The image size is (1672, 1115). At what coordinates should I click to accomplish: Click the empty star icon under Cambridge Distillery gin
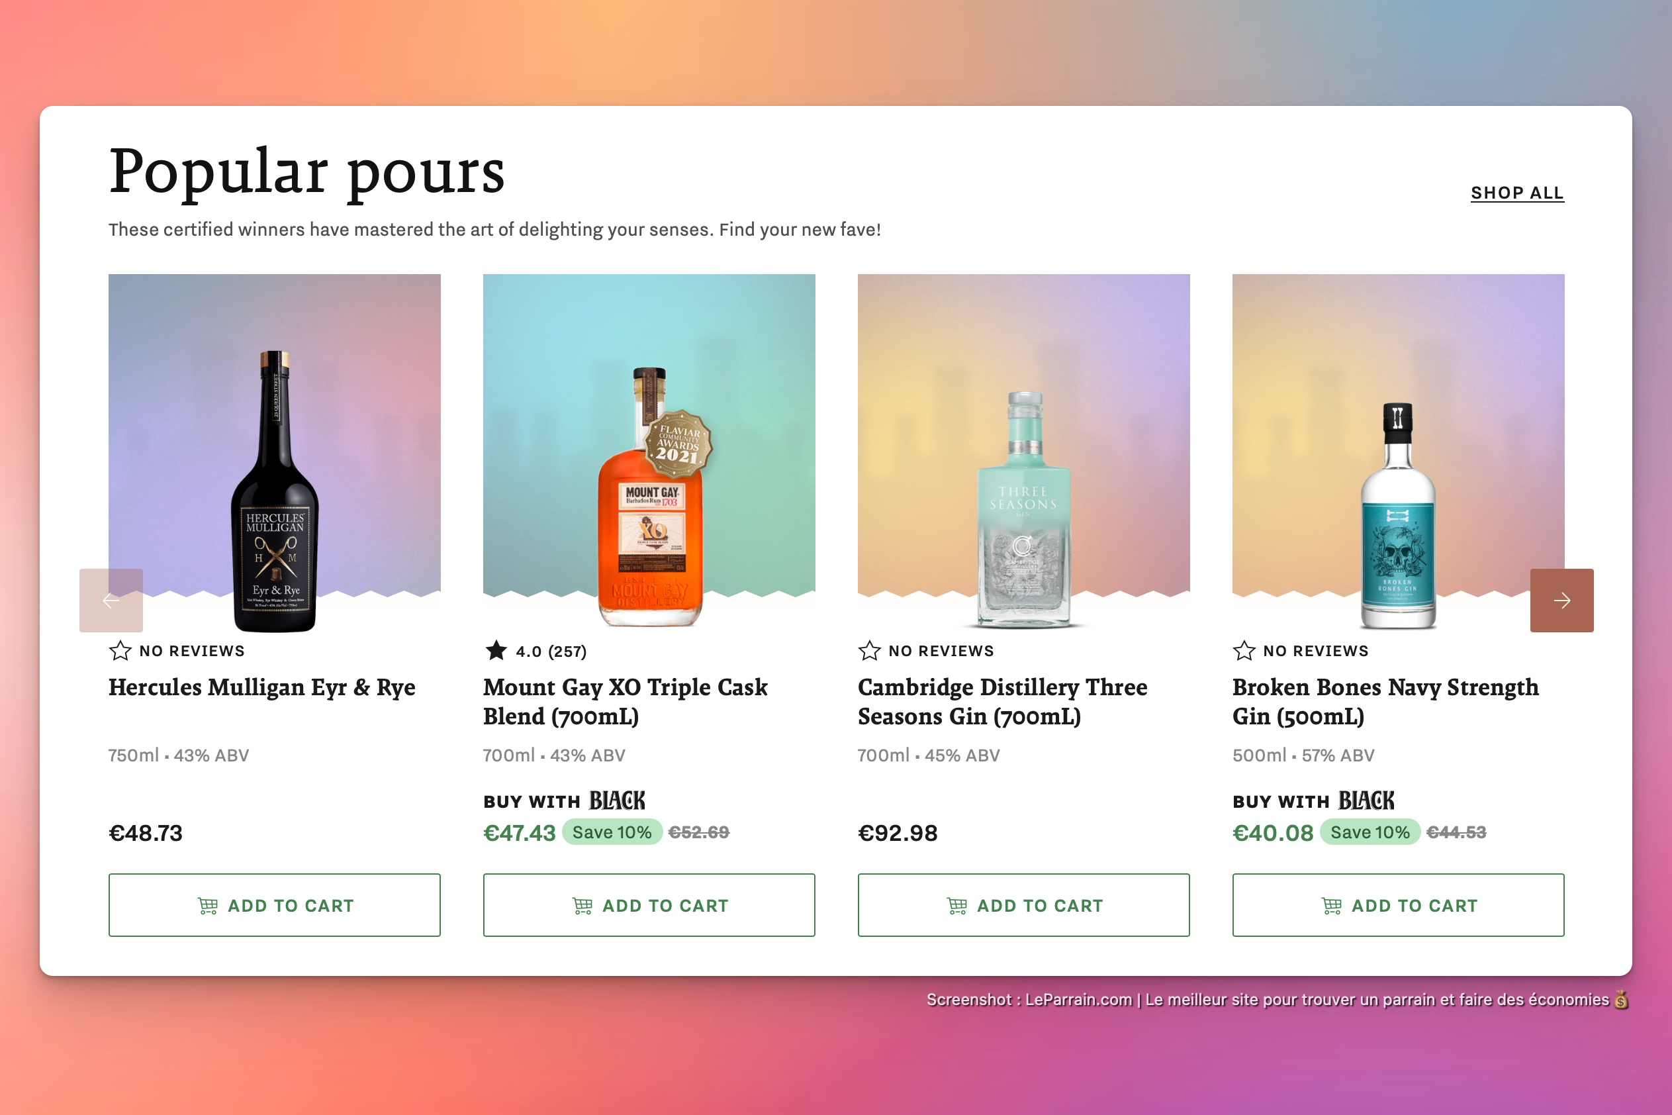[x=869, y=651]
